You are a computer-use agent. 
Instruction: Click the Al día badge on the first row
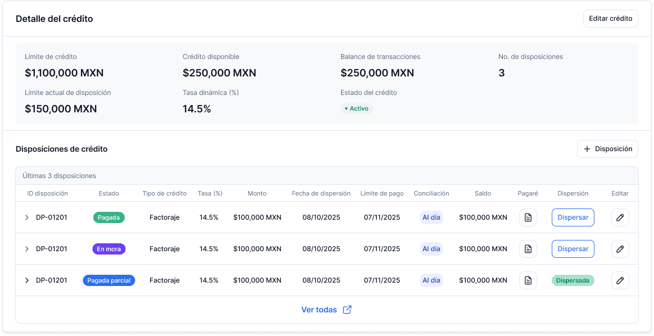click(x=431, y=217)
